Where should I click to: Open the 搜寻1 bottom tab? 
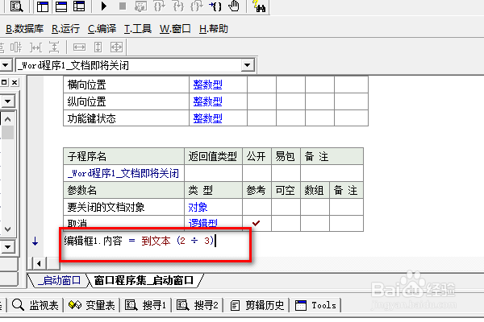[146, 305]
